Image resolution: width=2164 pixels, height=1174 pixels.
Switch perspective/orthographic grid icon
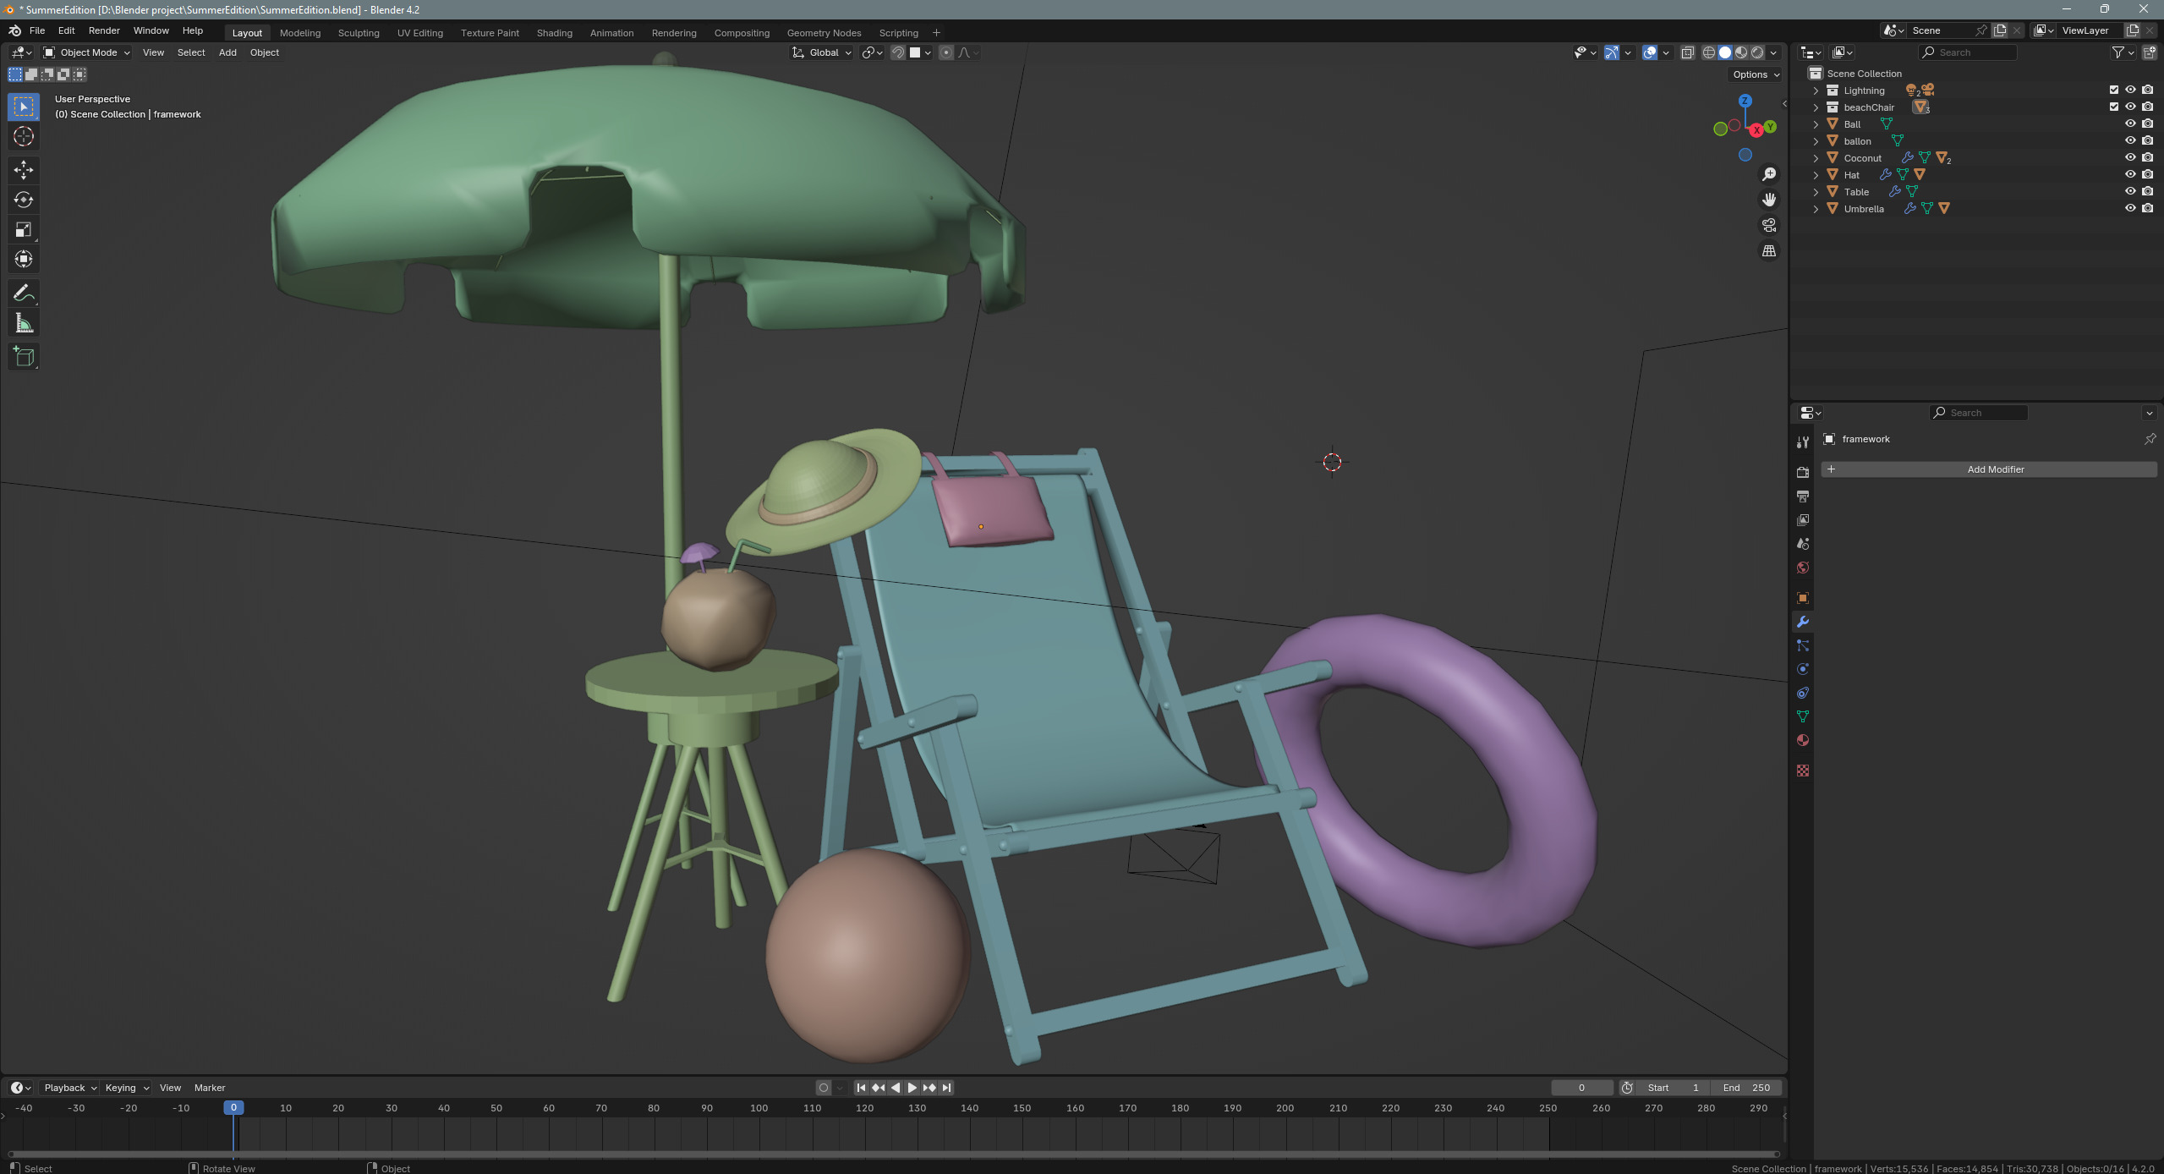1769,251
